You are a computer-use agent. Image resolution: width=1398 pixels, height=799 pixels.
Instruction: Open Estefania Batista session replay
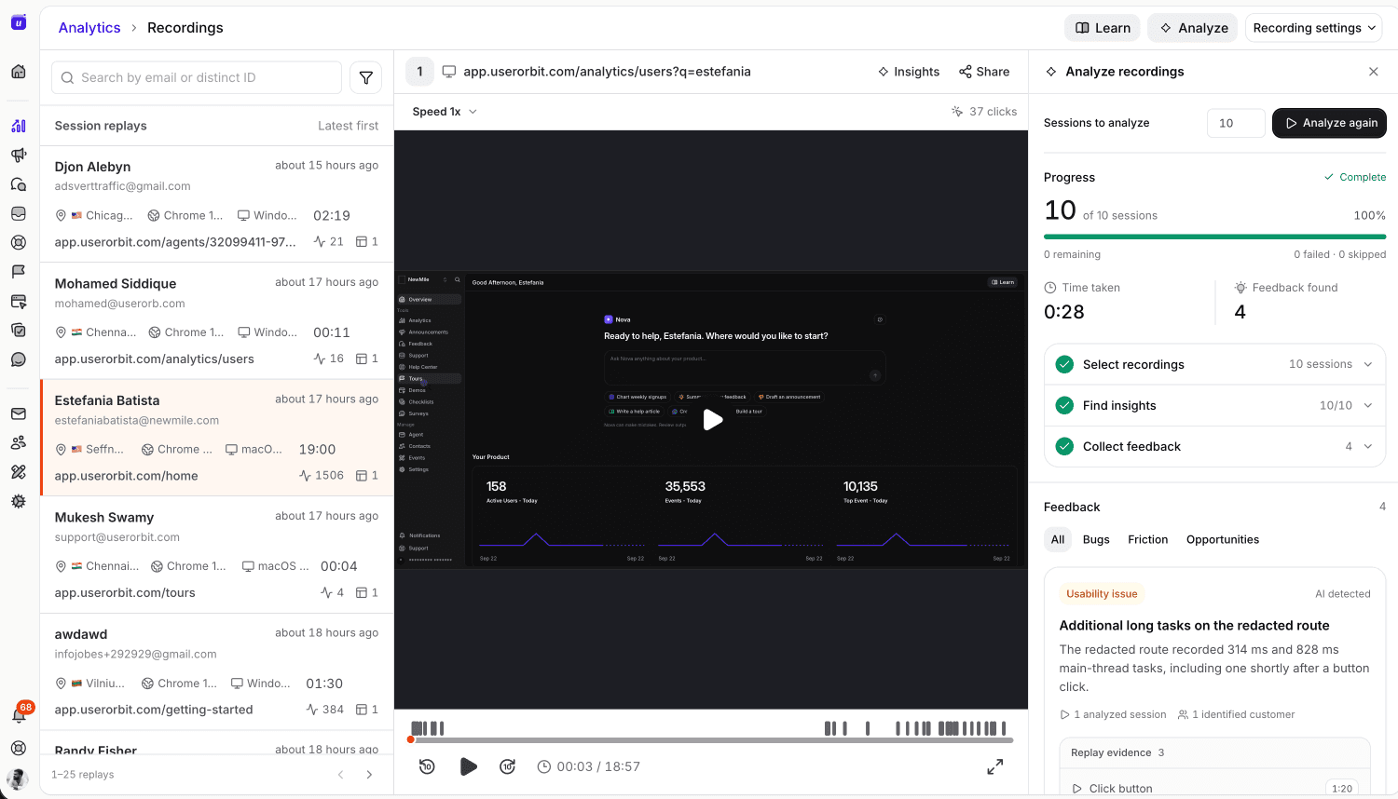(x=216, y=438)
